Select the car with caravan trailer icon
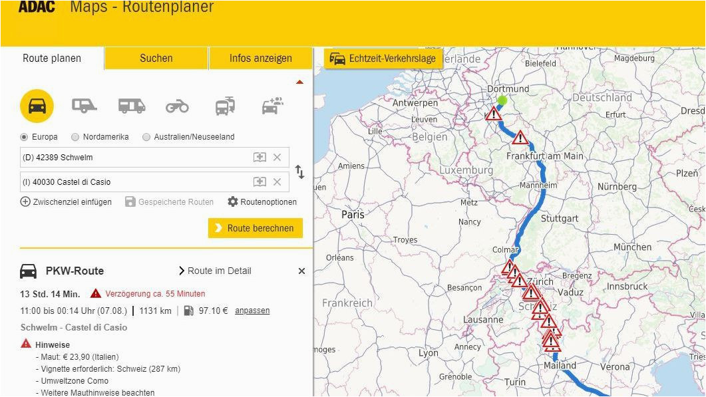This screenshot has height=397, width=706. point(85,106)
